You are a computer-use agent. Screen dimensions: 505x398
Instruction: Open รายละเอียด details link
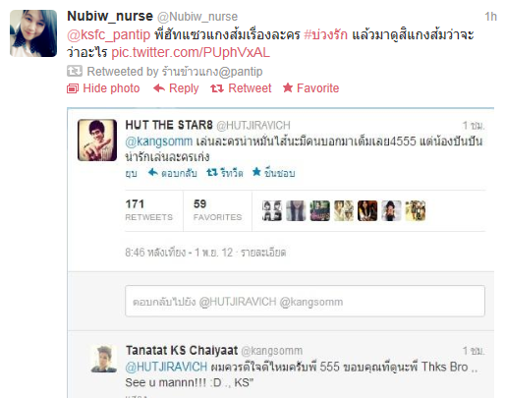[263, 253]
